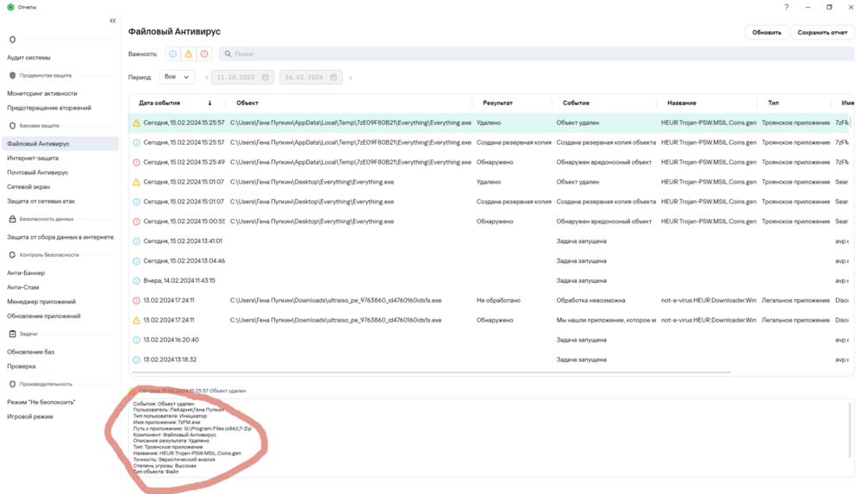Sort by Дата события column header

coord(159,103)
